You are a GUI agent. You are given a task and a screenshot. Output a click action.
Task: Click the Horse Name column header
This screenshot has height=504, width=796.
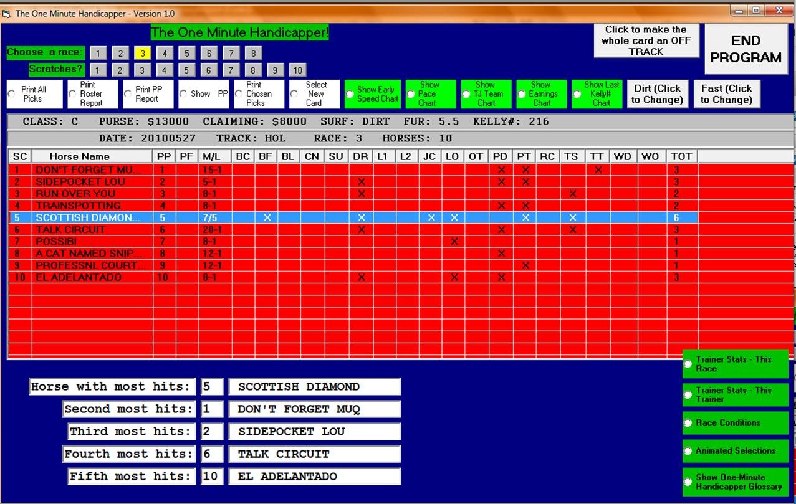(x=92, y=156)
